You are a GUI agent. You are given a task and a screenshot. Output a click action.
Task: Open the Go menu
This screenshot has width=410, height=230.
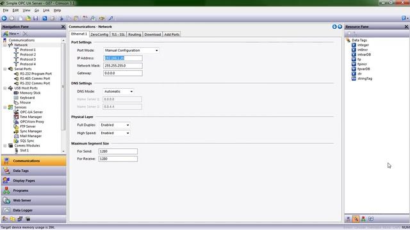tap(37, 10)
